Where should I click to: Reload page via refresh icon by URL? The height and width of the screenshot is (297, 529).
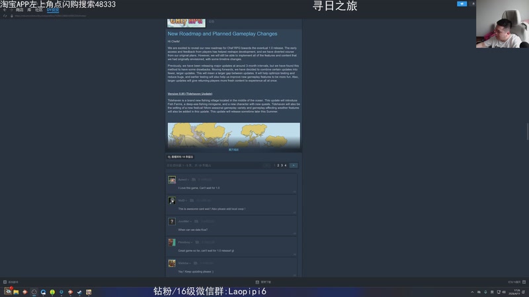(5, 16)
